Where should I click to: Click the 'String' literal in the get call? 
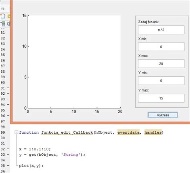click(71, 155)
